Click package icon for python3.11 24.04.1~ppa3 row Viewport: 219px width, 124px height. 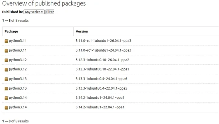(x=6, y=51)
